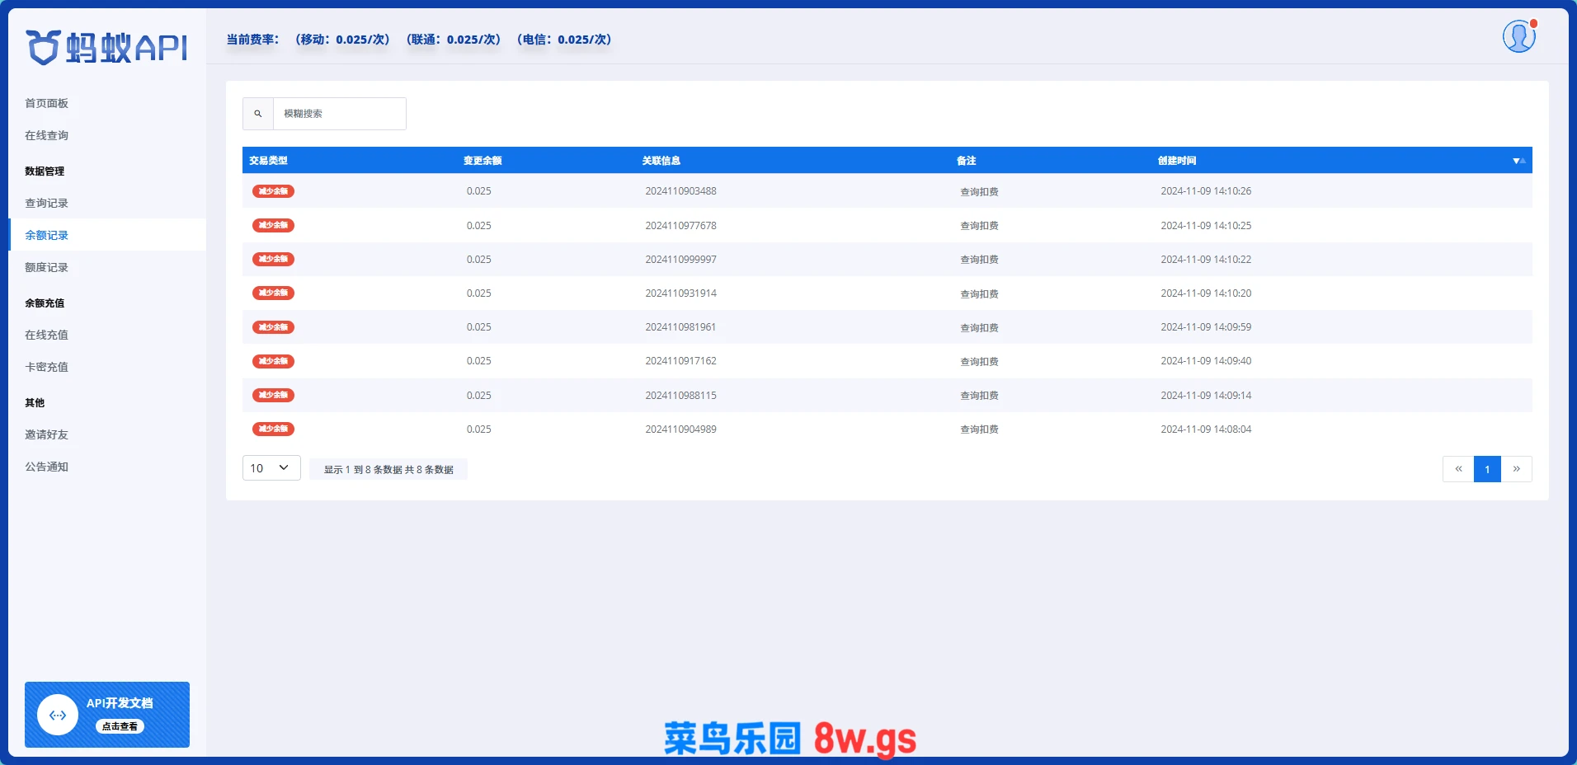Open 在线充值 in the sidebar
1577x765 pixels.
(x=47, y=335)
